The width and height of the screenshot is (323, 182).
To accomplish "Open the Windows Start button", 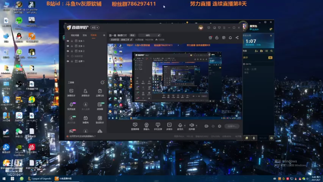I will (x=4, y=179).
